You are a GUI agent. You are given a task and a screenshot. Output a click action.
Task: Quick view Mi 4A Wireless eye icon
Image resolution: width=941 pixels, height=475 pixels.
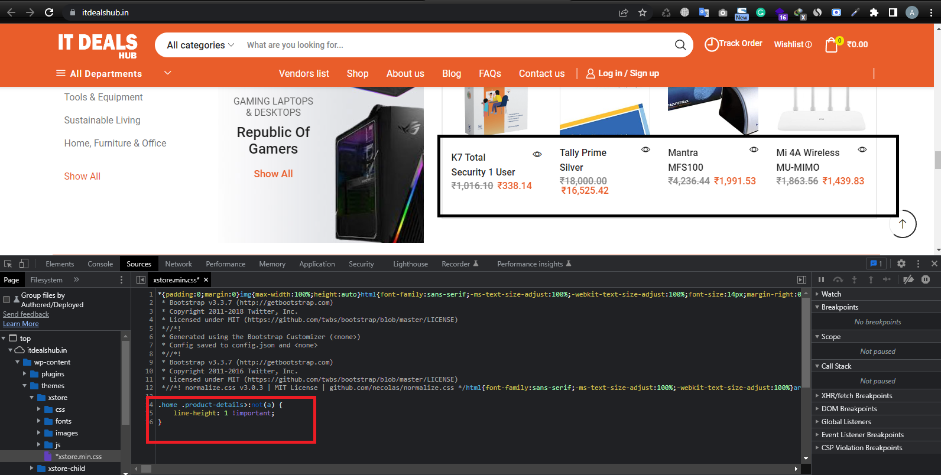coord(862,149)
